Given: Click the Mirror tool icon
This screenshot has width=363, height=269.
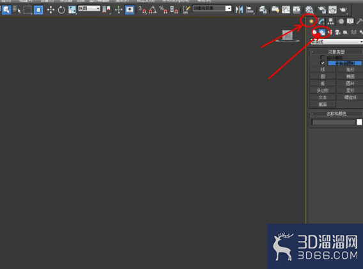Looking at the screenshot, I should click(239, 10).
